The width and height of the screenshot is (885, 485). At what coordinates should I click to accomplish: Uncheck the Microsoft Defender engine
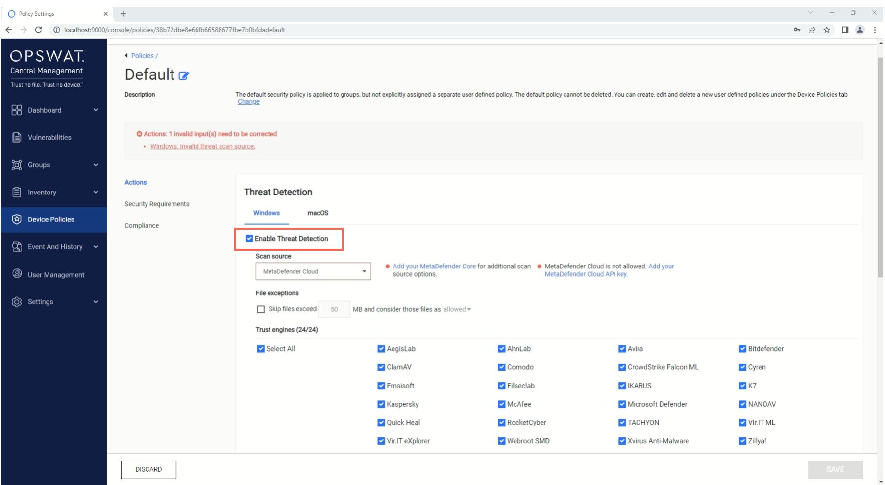pos(622,404)
